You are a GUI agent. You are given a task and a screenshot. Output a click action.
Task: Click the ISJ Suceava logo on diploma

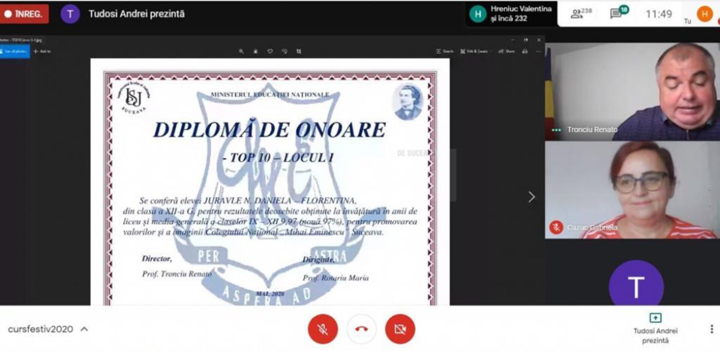[x=134, y=99]
